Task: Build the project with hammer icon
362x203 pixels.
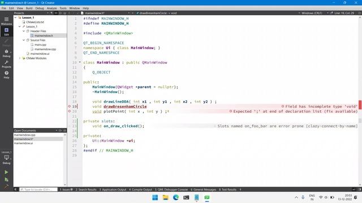Action: coord(6,186)
